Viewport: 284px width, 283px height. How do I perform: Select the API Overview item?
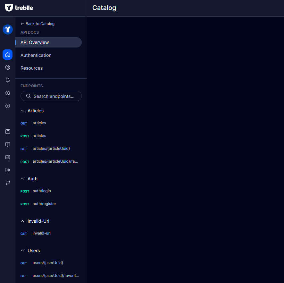[35, 42]
